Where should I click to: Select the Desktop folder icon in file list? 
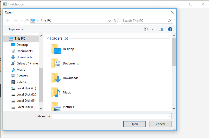pyautogui.click(x=56, y=49)
